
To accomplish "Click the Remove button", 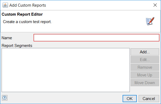I will [145, 67].
